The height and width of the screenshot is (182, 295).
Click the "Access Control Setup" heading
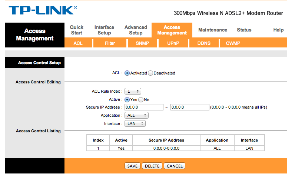[x=39, y=63]
